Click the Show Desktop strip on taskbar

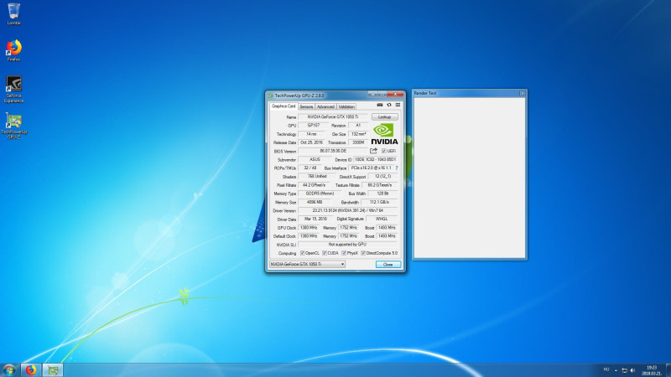point(668,370)
